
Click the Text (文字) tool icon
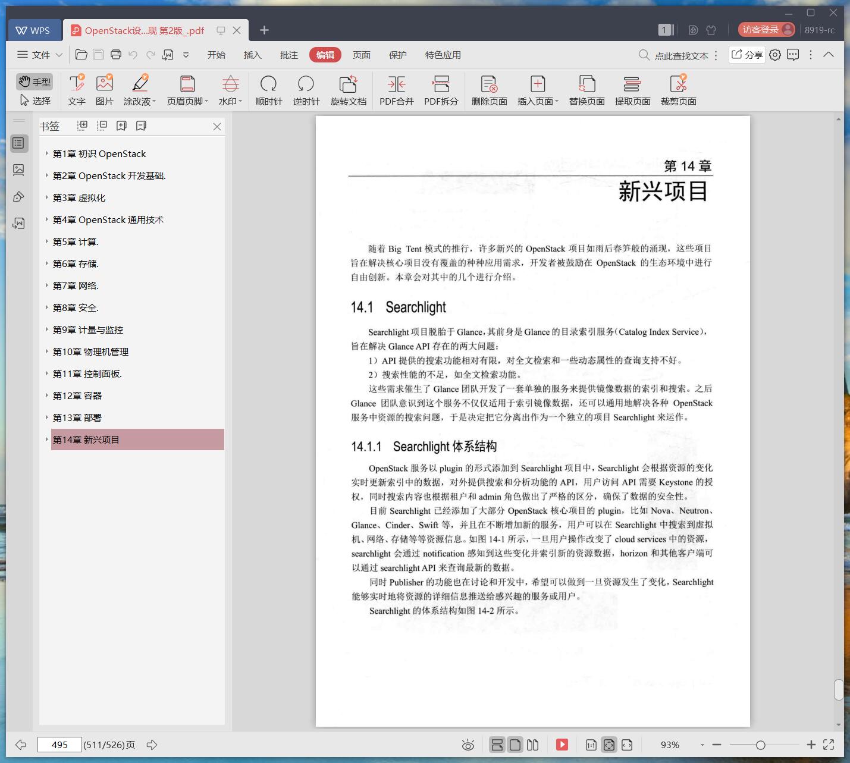coord(76,90)
